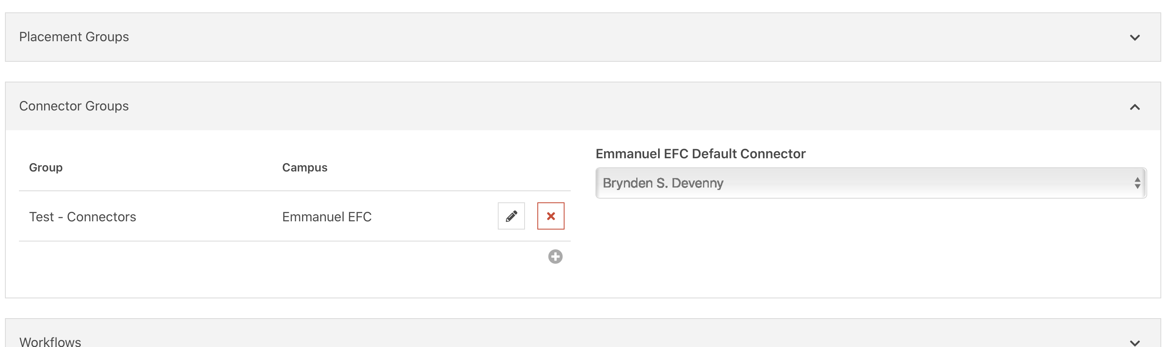Click the Campus column header
Viewport: 1167px width, 347px height.
click(x=305, y=168)
